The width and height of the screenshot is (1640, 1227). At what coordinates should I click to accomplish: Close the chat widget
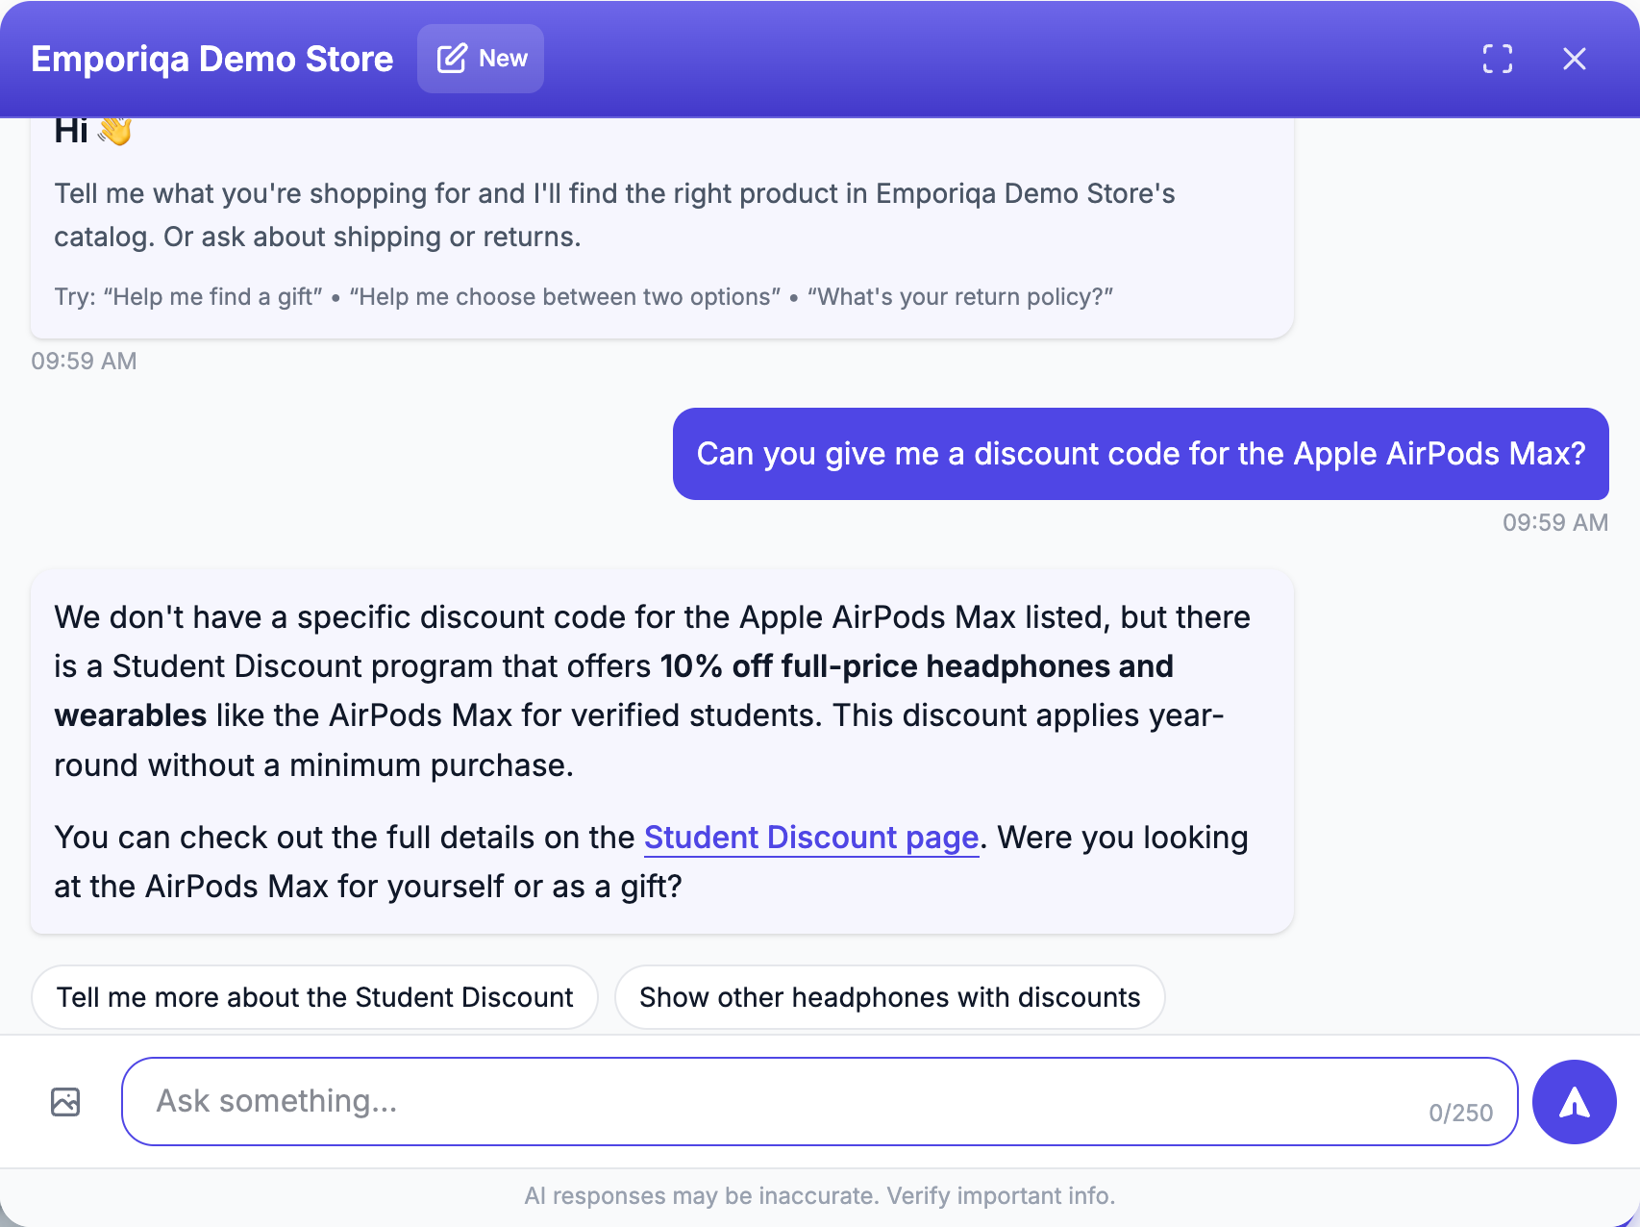tap(1574, 59)
